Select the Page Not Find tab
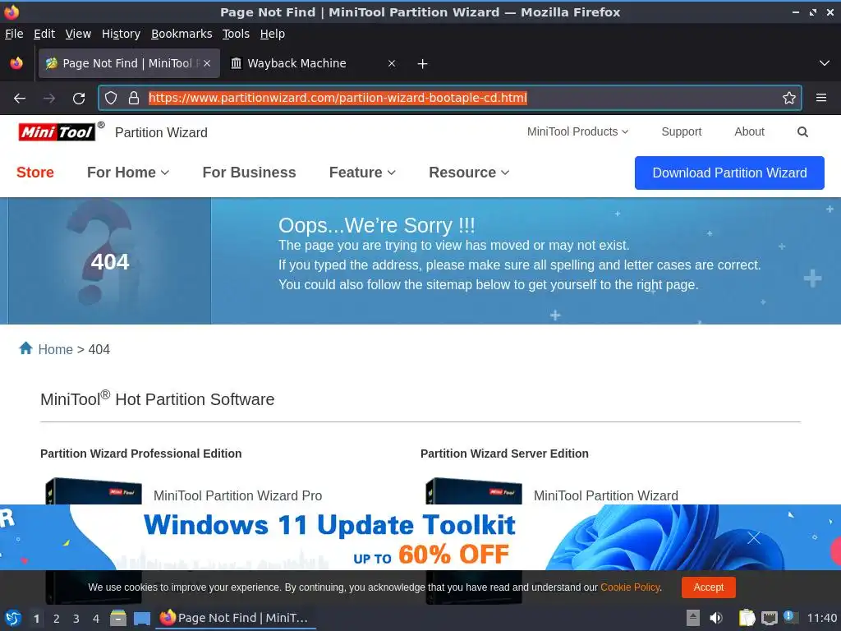This screenshot has width=841, height=631. 129,63
